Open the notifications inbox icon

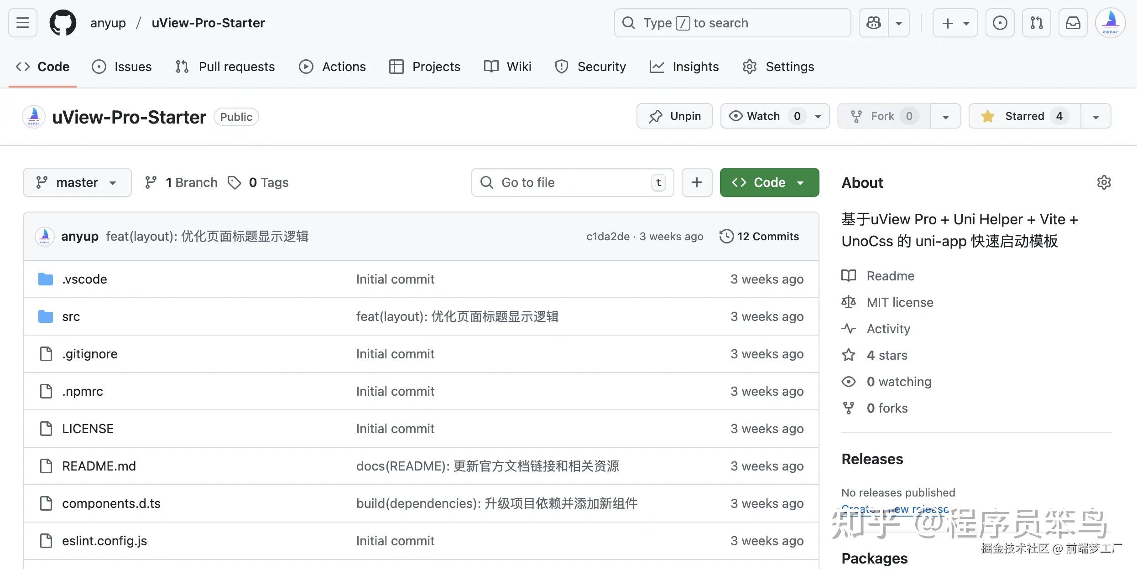click(x=1073, y=22)
